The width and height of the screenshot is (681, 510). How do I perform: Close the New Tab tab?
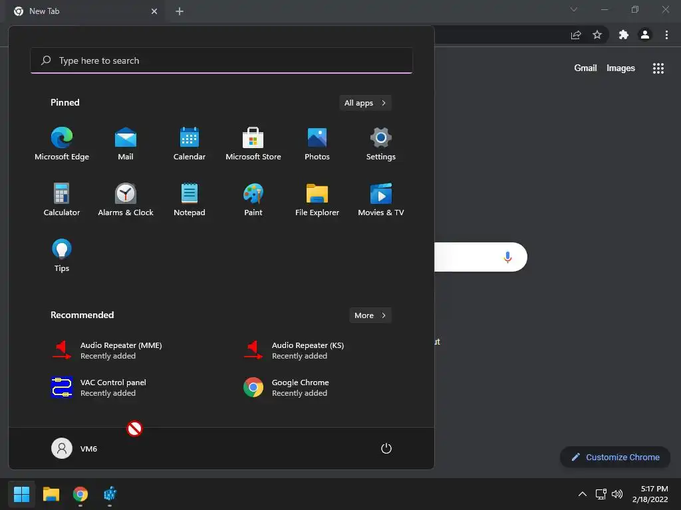(x=154, y=11)
